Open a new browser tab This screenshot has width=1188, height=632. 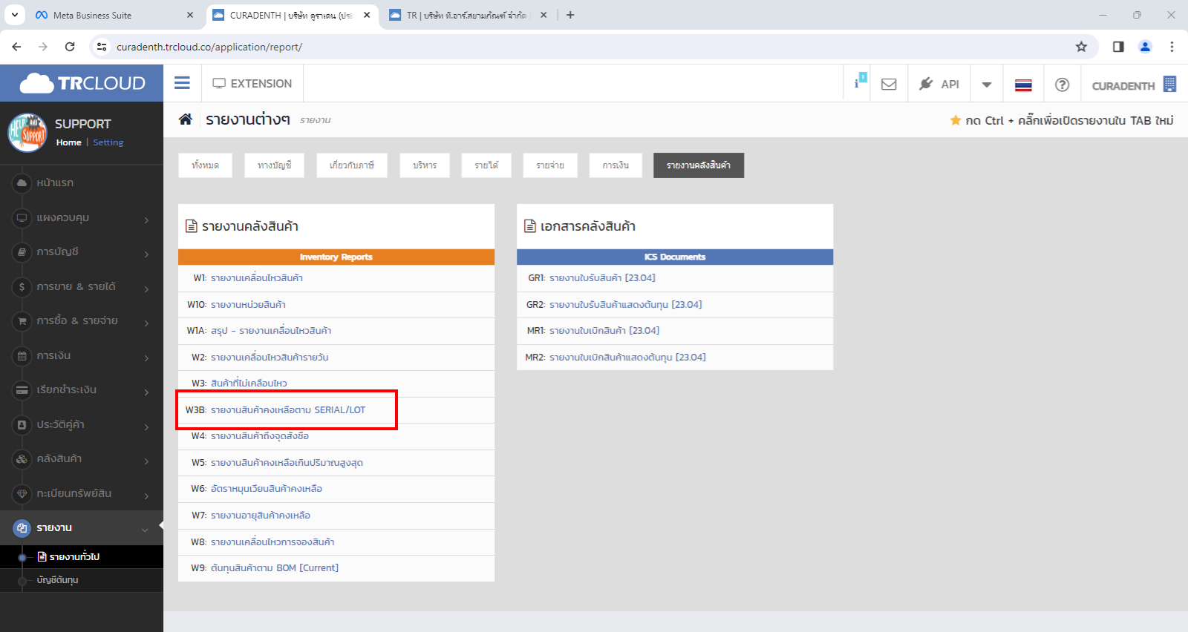(x=570, y=15)
